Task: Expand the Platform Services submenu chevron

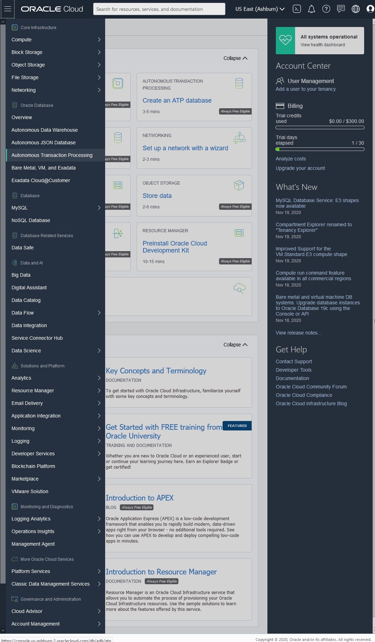Action: [99, 571]
